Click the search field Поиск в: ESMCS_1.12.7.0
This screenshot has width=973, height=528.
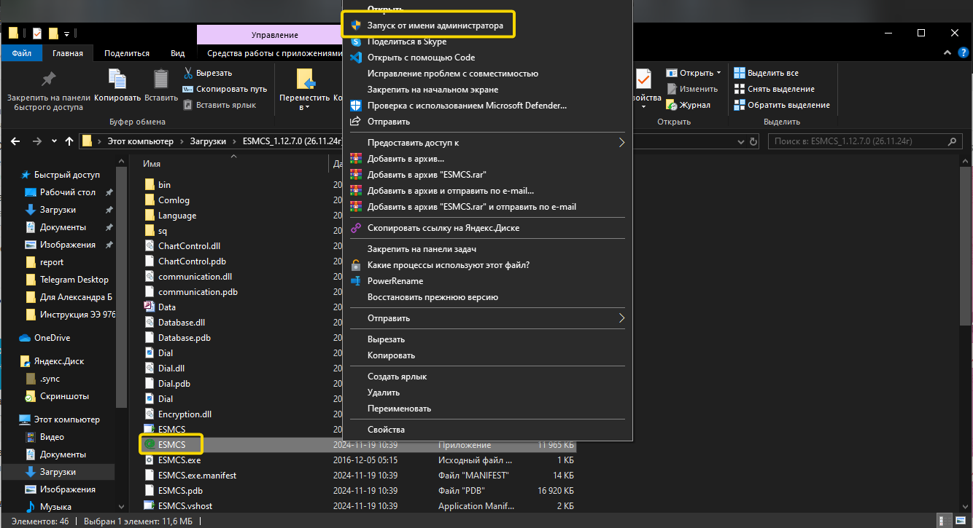pyautogui.click(x=866, y=141)
